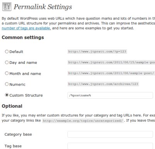
Task: Select the Default permalink radio button
Action: pyautogui.click(x=7, y=51)
